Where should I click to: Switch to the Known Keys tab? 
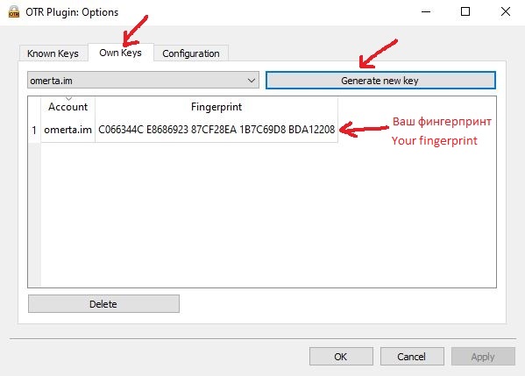[53, 53]
